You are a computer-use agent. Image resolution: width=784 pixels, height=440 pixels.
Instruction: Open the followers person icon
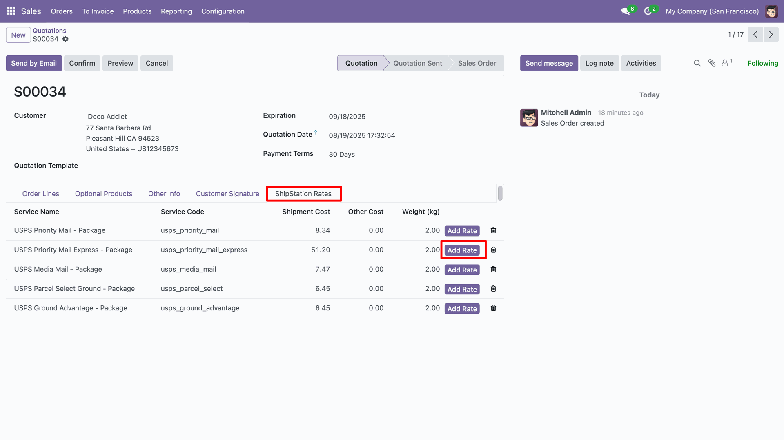(x=725, y=63)
